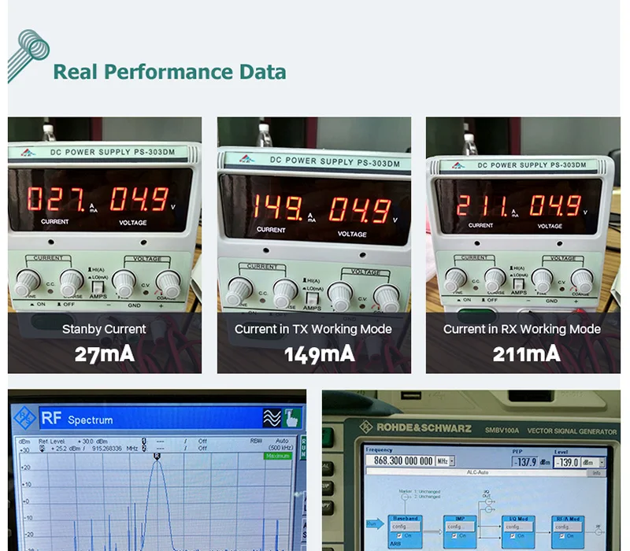
Task: Click the marker 1 badge in spectrum header
Action: tap(143, 441)
